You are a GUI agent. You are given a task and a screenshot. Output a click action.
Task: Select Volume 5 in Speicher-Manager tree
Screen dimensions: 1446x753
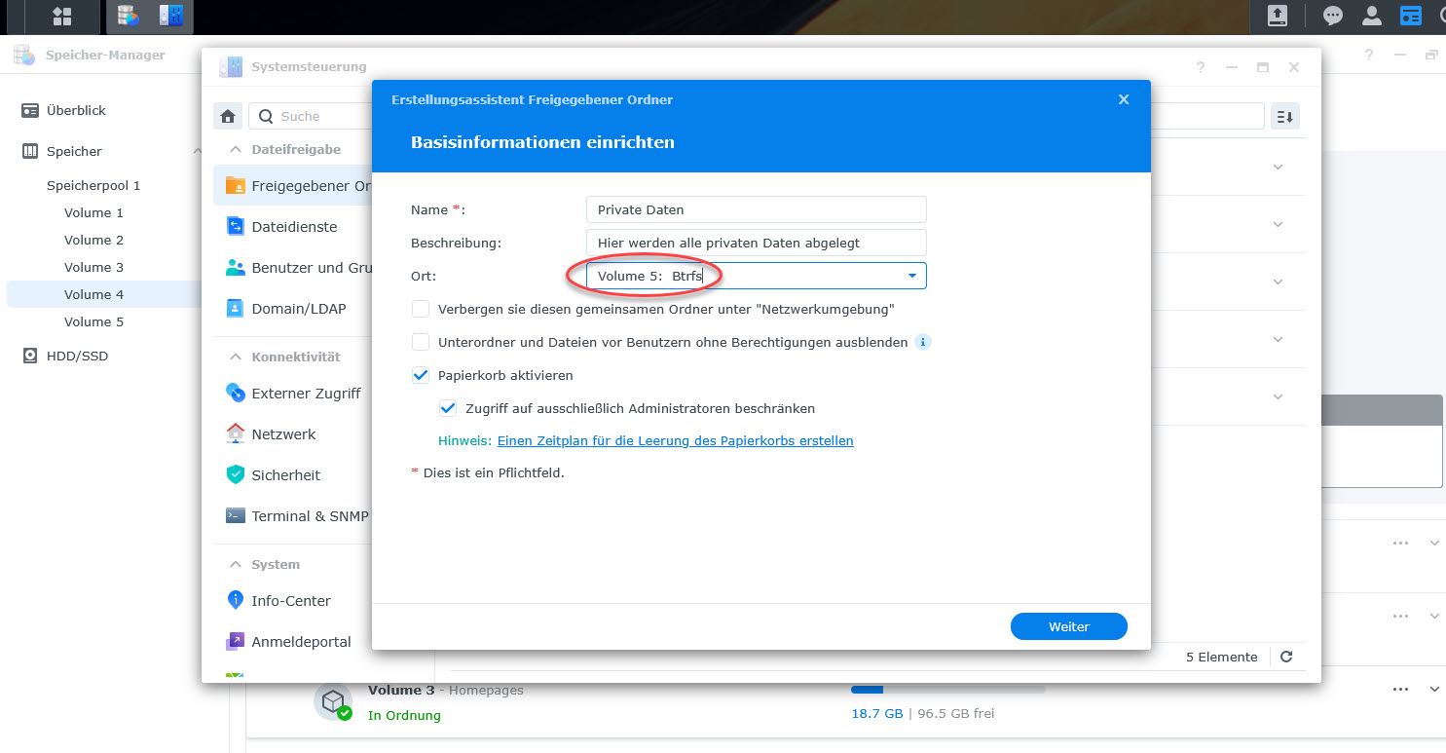[x=93, y=321]
